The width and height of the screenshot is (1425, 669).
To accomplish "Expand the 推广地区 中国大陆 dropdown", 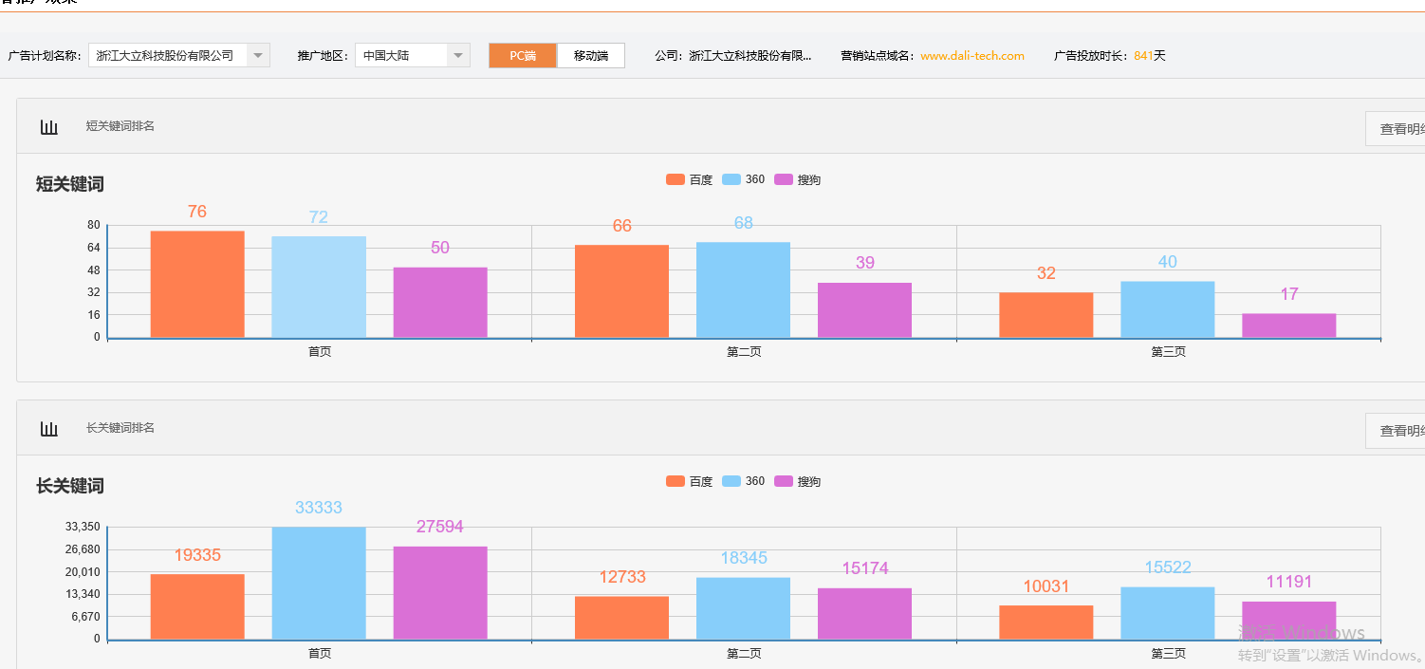I will [x=412, y=56].
